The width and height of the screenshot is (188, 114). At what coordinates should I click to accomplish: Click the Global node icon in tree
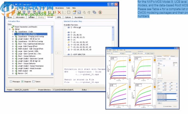tap(13, 29)
